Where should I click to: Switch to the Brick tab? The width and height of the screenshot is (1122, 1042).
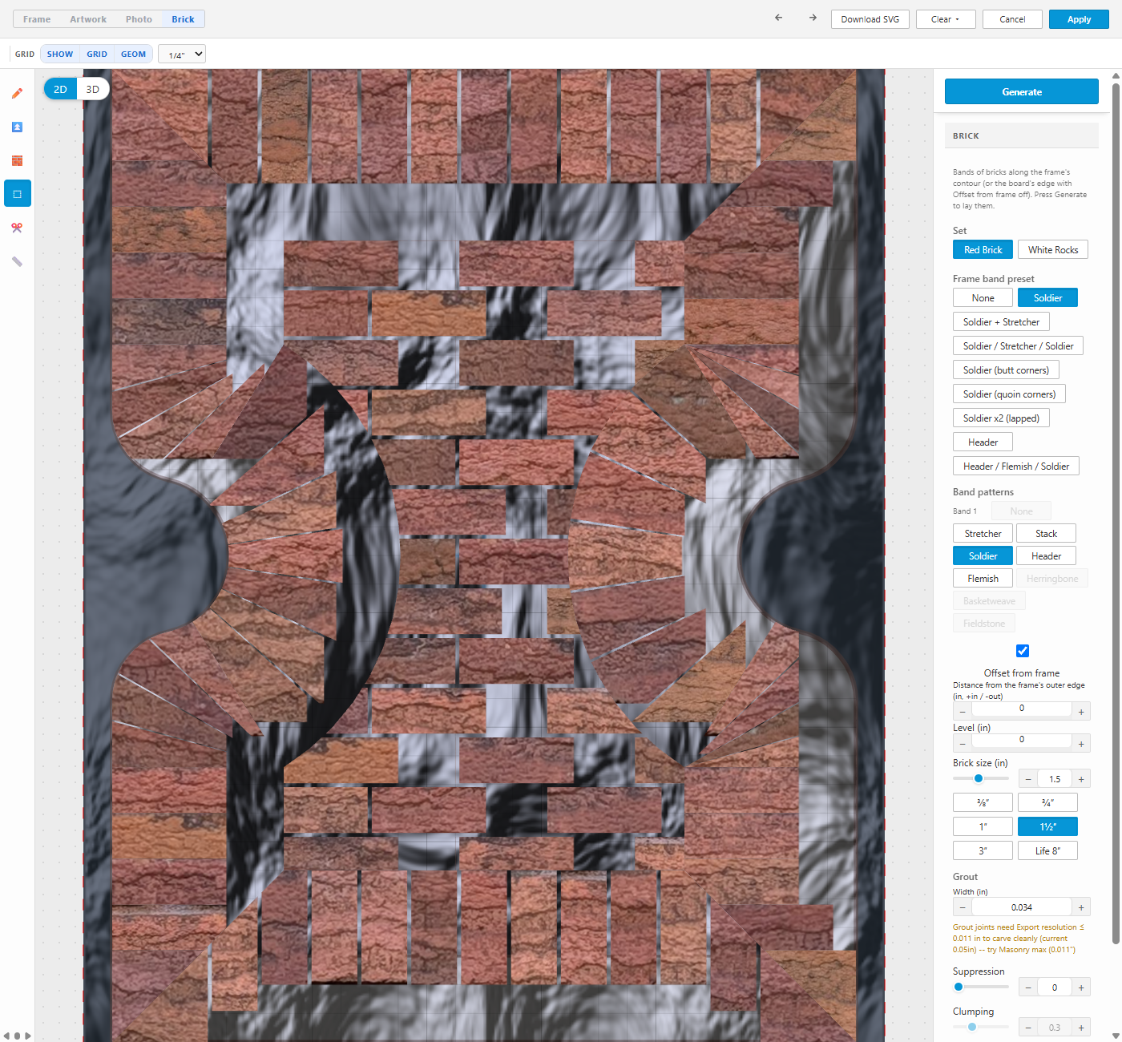183,19
